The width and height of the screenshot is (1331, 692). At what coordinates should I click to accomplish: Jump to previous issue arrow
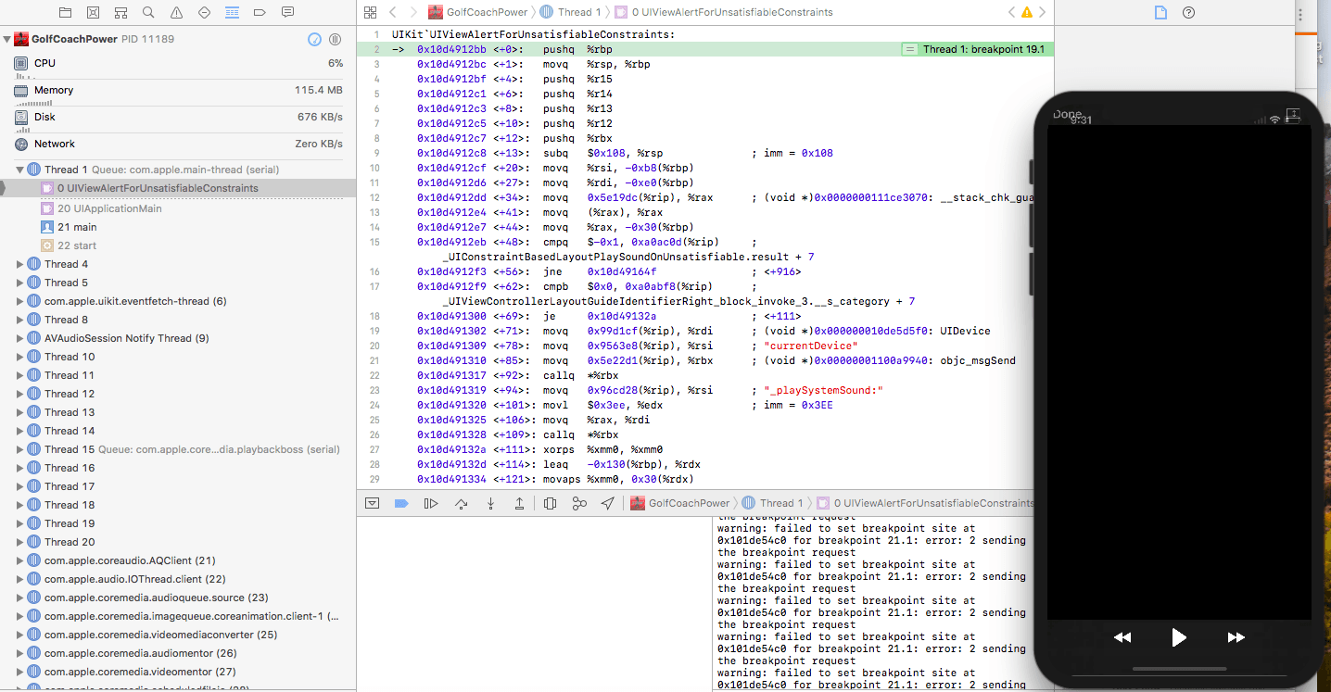[x=1011, y=12]
